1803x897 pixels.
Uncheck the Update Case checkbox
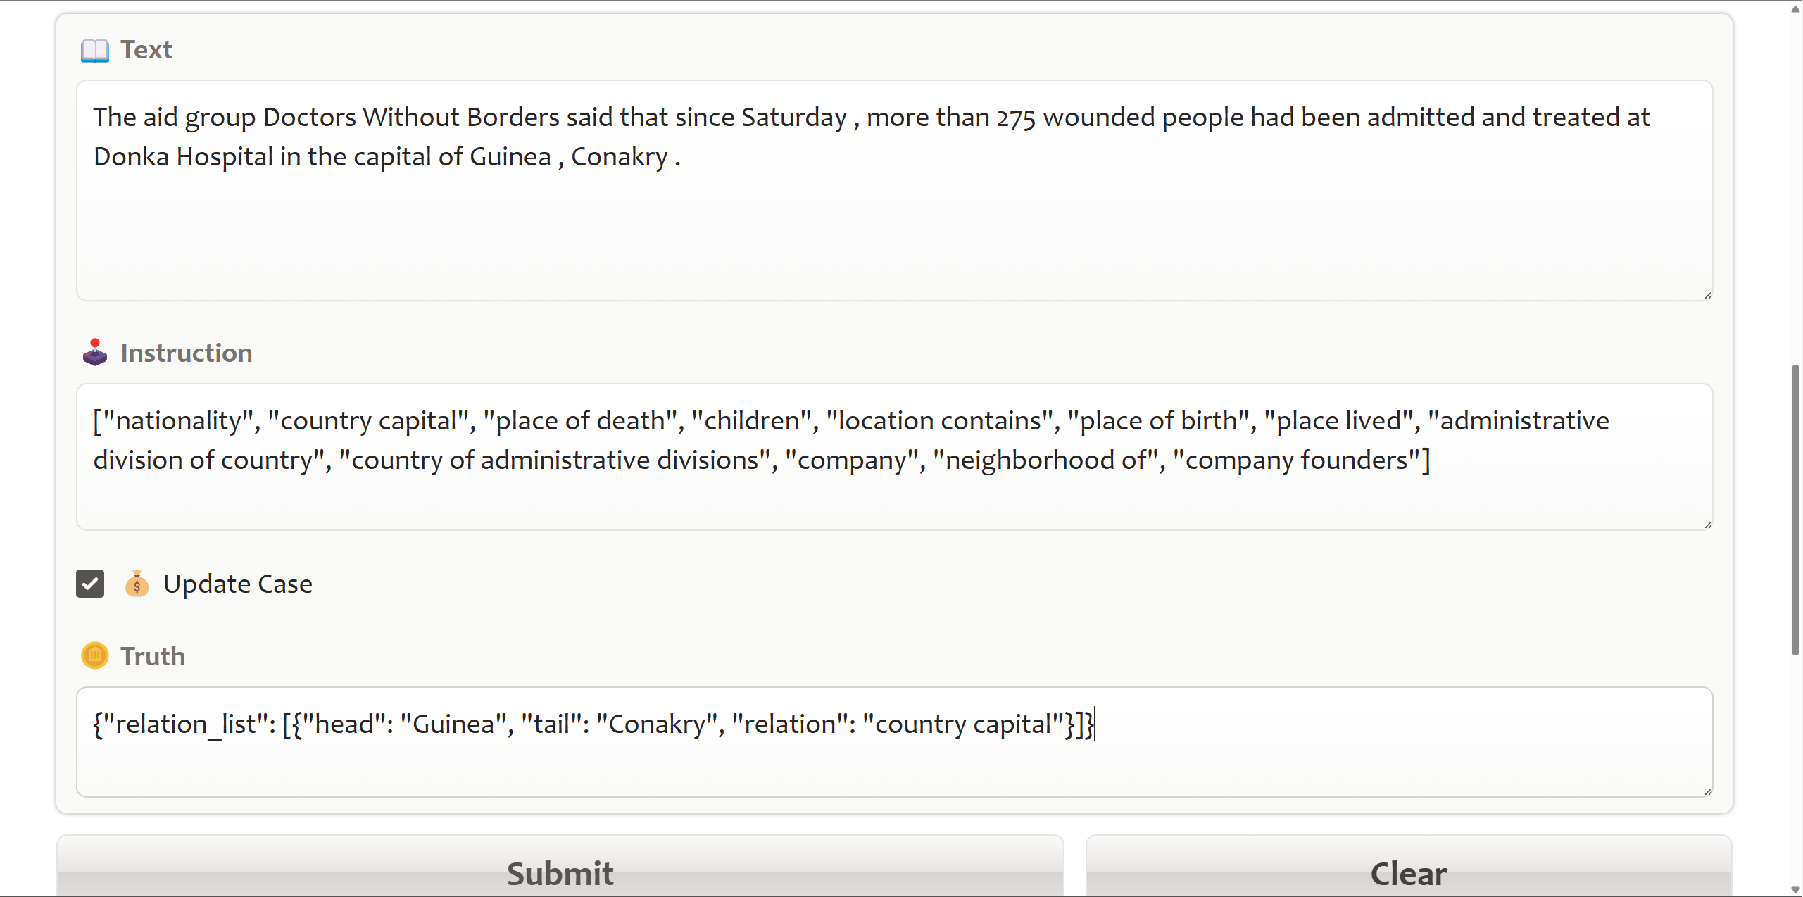coord(90,584)
